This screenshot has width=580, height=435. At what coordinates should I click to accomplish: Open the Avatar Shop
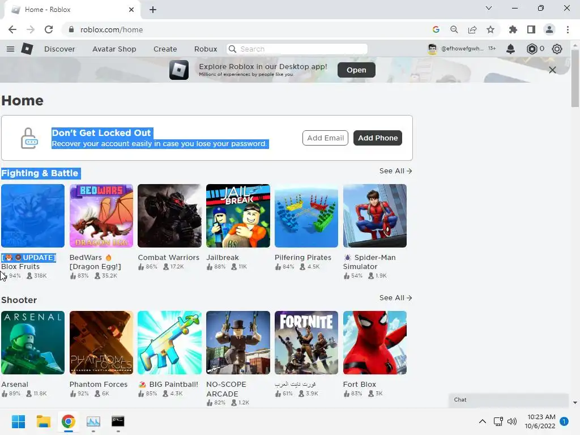click(x=114, y=49)
